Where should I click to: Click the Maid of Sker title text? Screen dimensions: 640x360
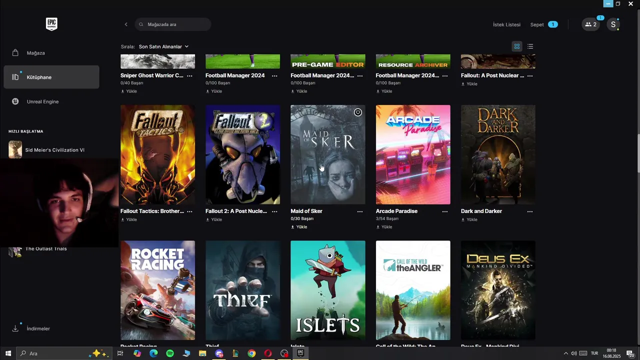coord(306,211)
